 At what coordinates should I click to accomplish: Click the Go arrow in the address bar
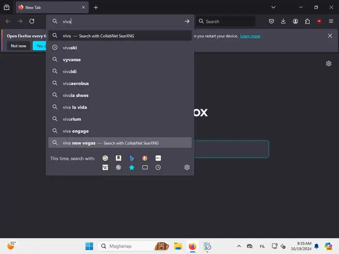point(187,21)
